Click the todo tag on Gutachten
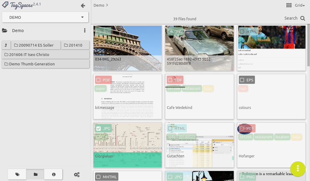This screenshot has height=181, width=310. click(x=171, y=137)
